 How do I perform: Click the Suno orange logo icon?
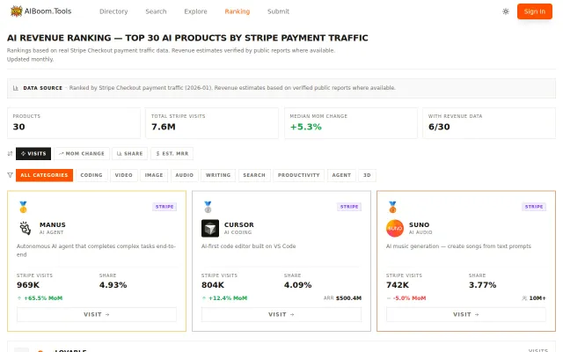(395, 228)
